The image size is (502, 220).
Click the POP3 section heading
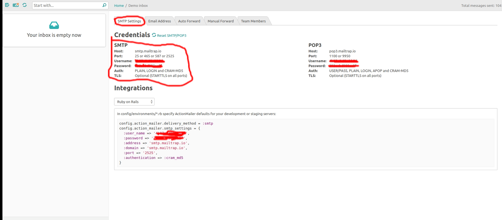coord(315,45)
